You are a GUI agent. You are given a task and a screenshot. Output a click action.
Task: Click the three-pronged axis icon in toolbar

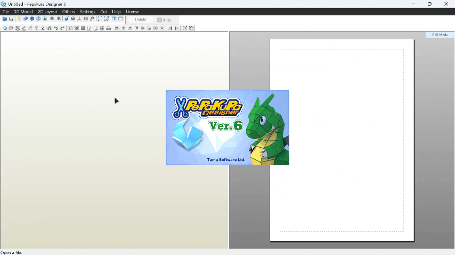tap(79, 19)
